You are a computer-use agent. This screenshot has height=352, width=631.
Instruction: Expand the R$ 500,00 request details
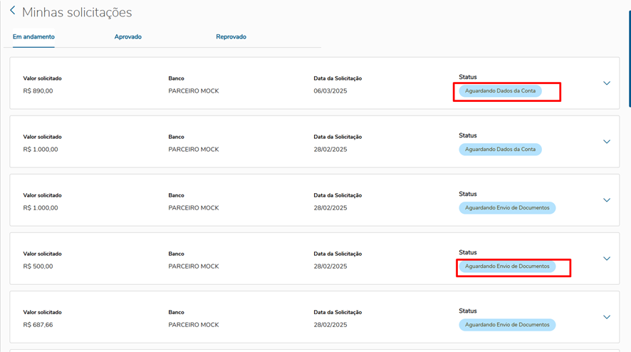607,259
